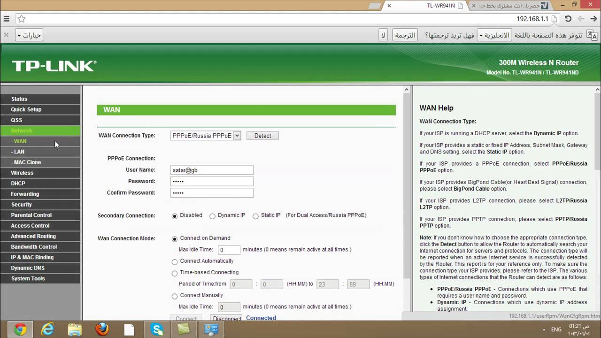Open Skype from the taskbar
The height and width of the screenshot is (338, 601).
[157, 330]
